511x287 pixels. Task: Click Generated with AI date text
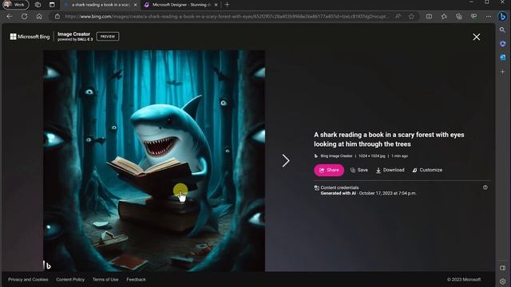(368, 193)
